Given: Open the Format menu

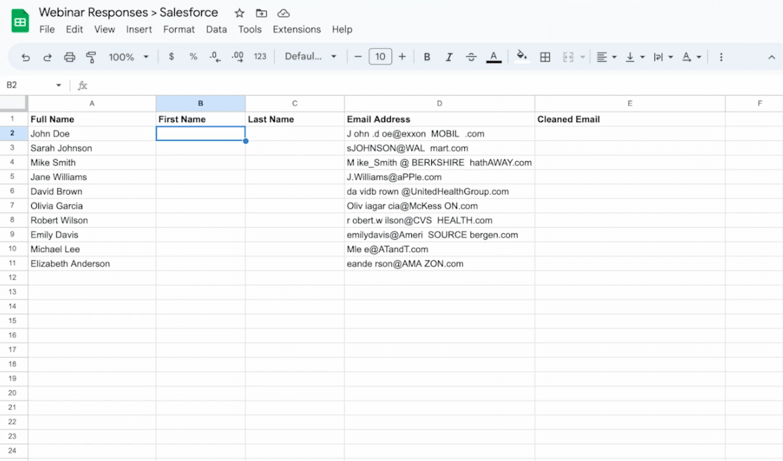Looking at the screenshot, I should pos(179,29).
